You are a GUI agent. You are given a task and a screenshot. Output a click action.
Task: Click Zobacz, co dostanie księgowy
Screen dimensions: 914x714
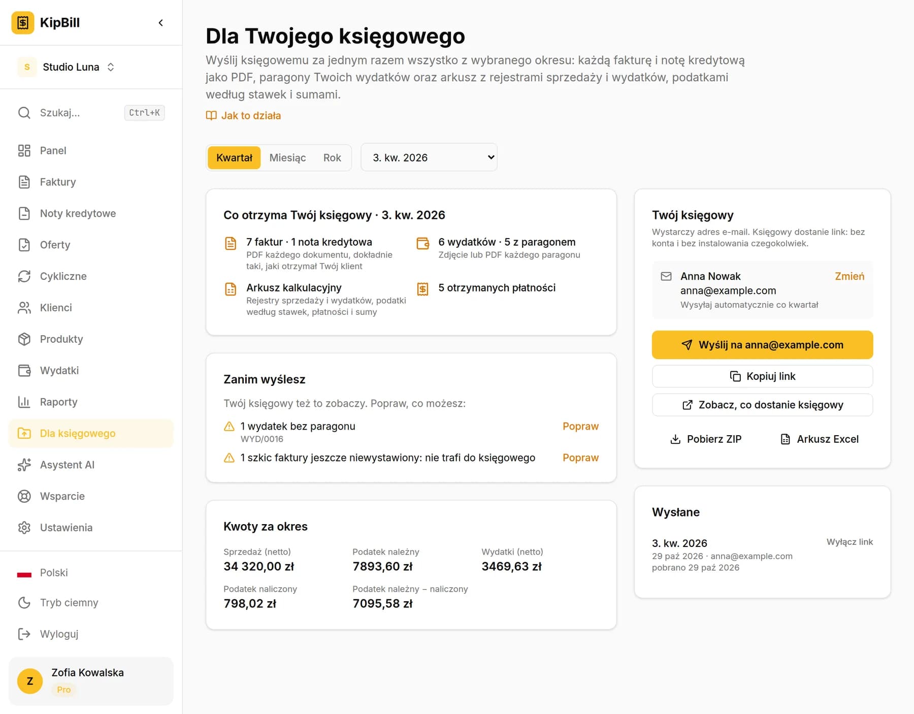(762, 405)
